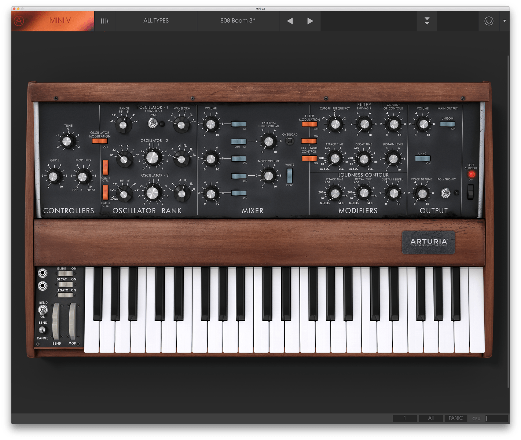Toggle the Decay ON keyboard switch
This screenshot has width=521, height=440.
(65, 284)
